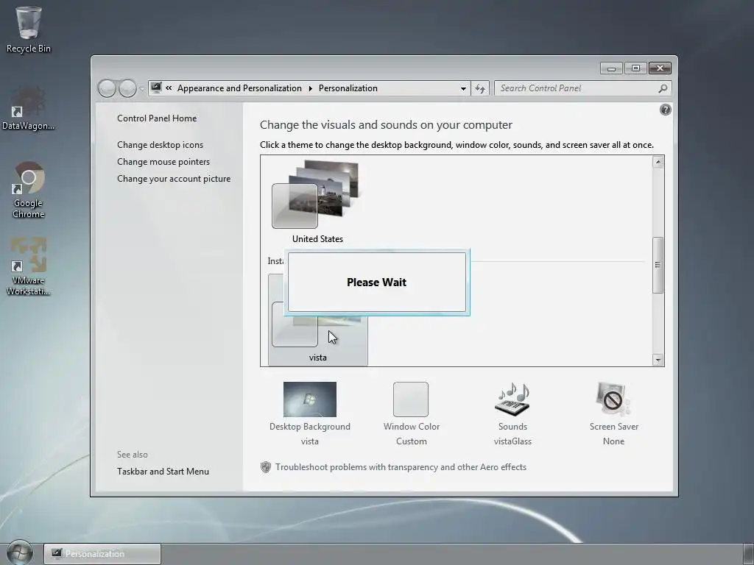The height and width of the screenshot is (565, 754).
Task: Click the address bar refresh button
Action: (x=480, y=88)
